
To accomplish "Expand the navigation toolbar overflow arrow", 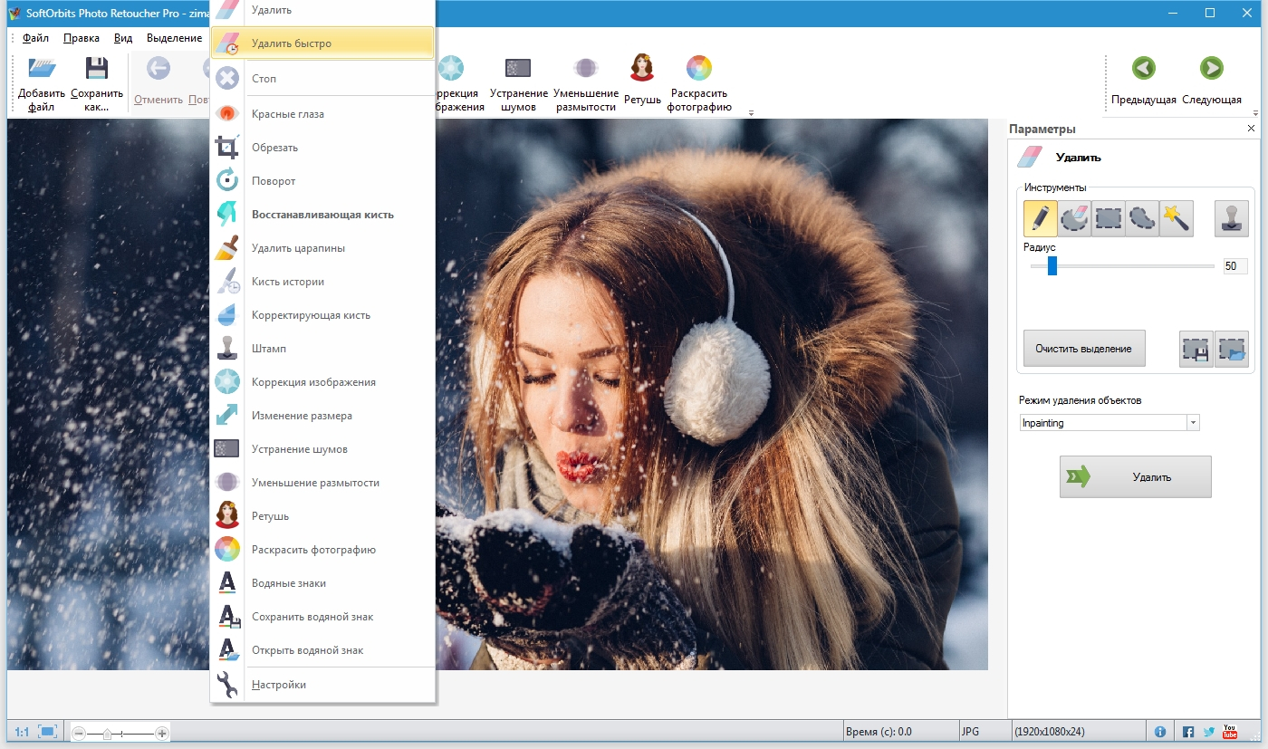I will [1255, 113].
